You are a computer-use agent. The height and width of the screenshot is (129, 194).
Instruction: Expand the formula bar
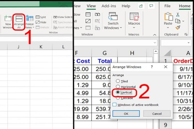tap(155, 43)
